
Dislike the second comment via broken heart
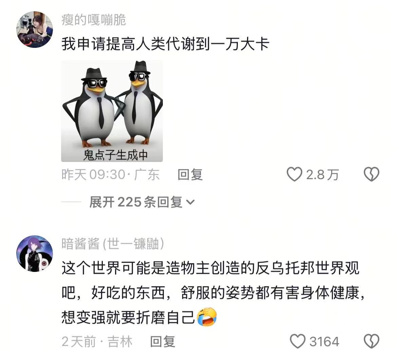tap(372, 341)
